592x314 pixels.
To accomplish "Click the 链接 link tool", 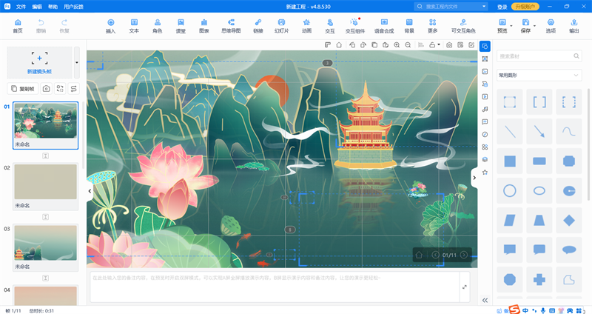I will [258, 26].
